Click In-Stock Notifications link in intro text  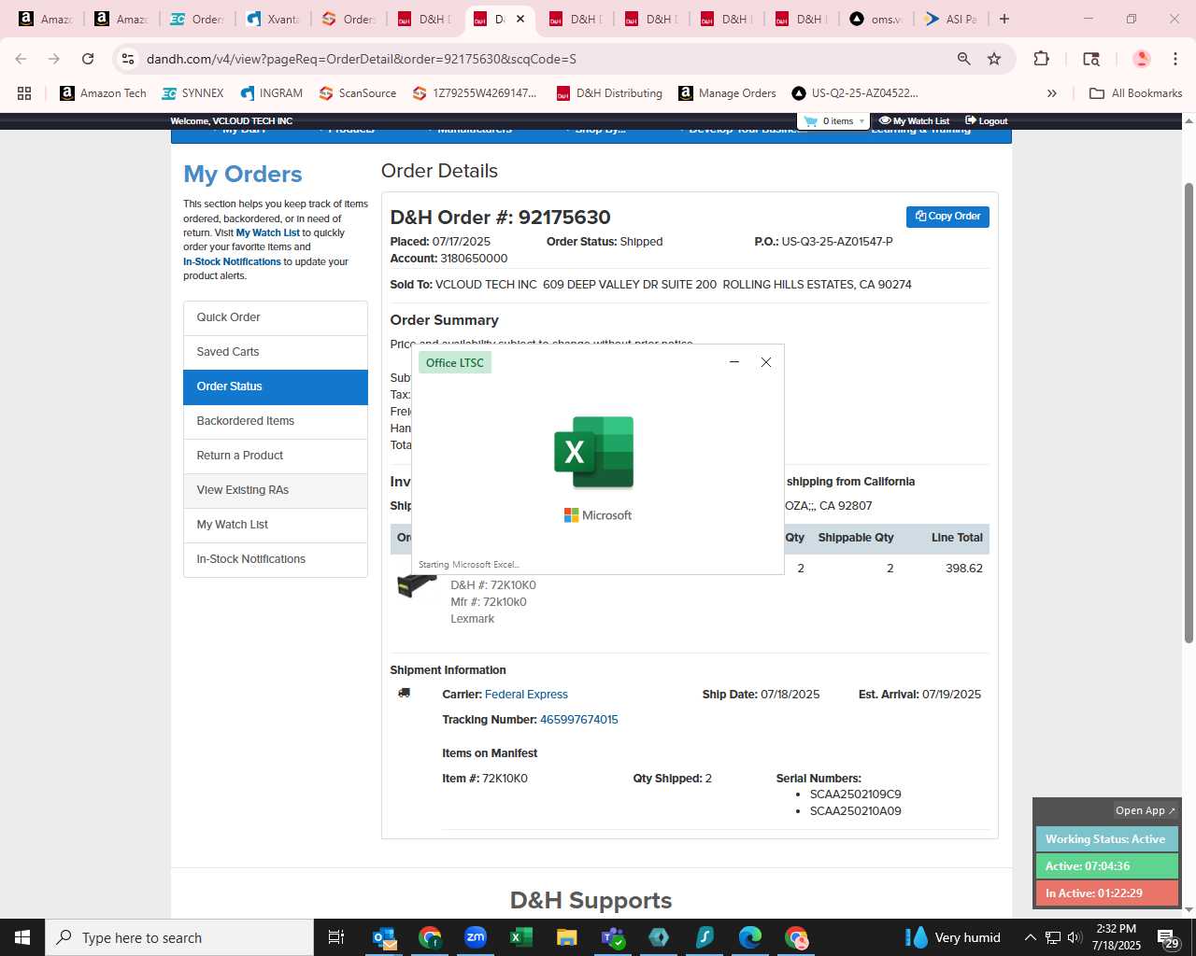tap(232, 261)
